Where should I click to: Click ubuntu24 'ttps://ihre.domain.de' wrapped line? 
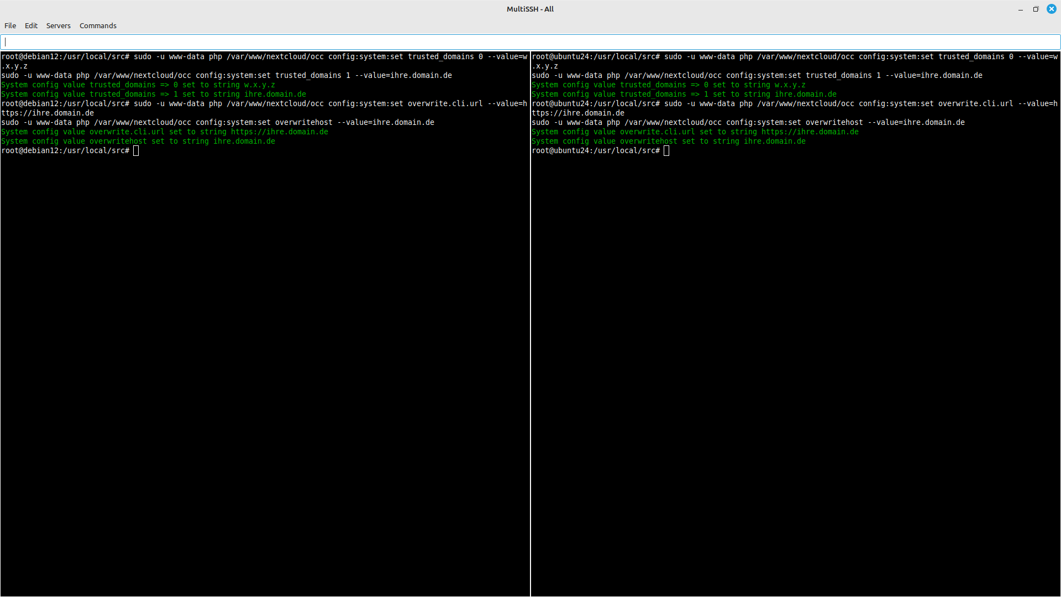click(578, 113)
